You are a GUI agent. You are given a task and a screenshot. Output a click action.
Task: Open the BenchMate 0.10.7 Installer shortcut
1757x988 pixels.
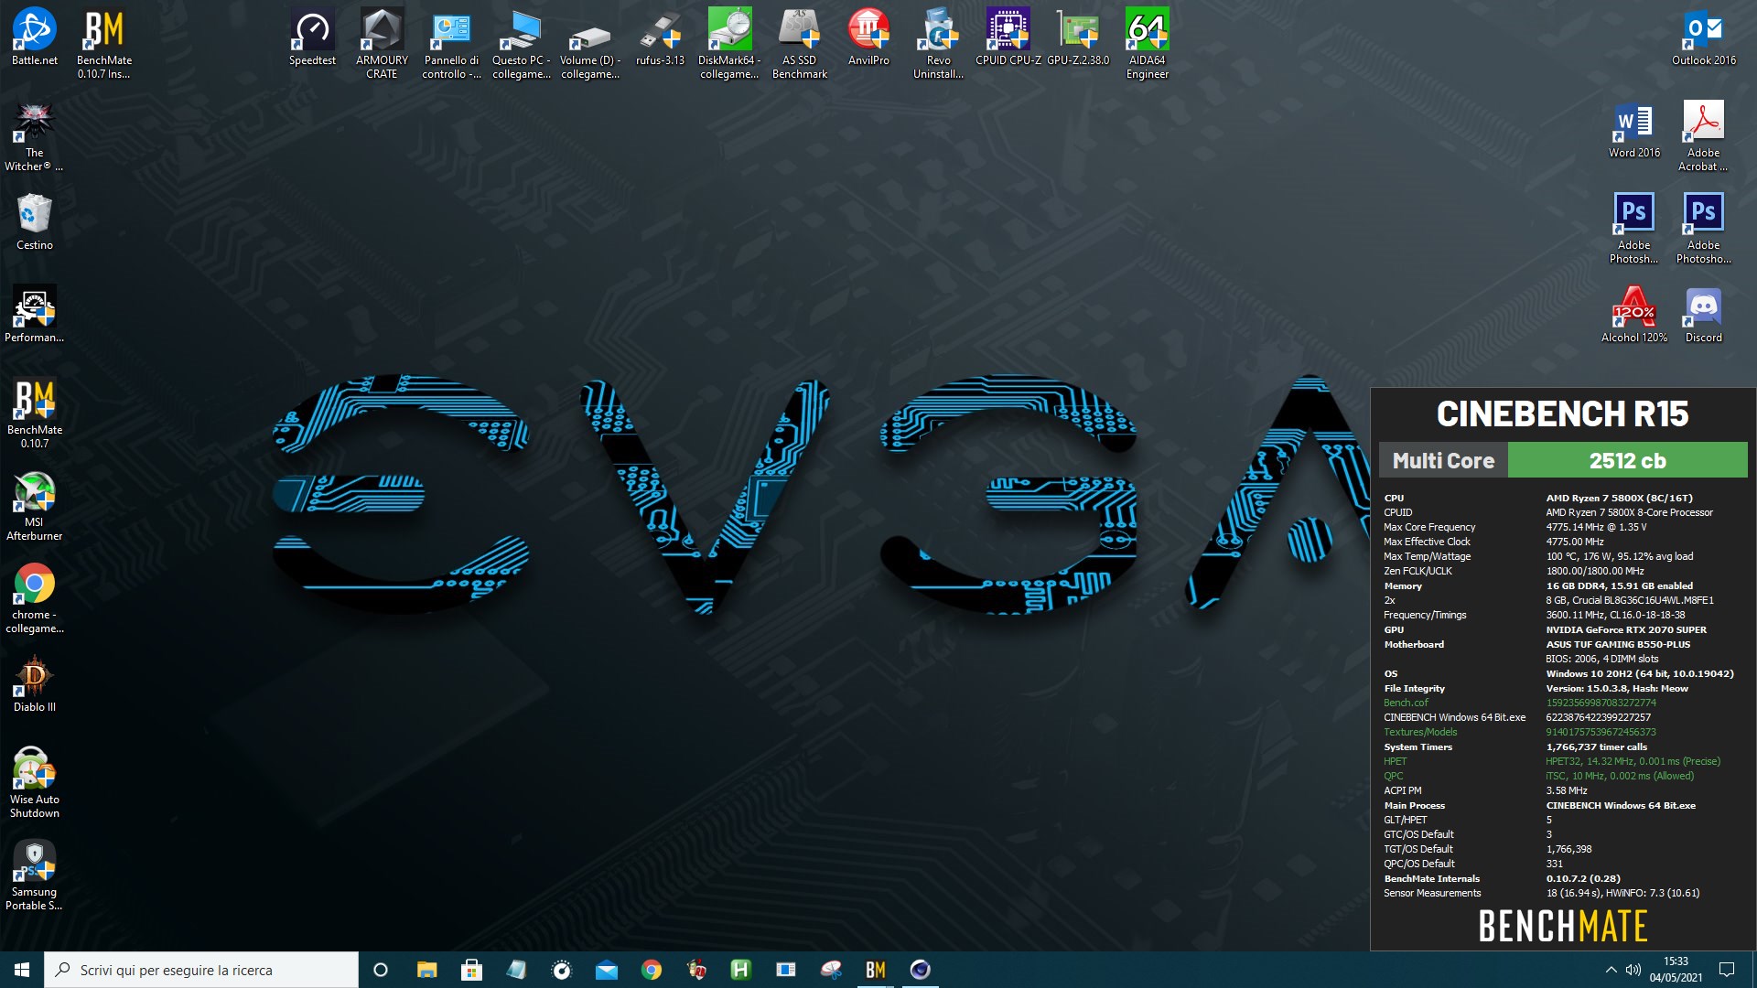click(104, 43)
